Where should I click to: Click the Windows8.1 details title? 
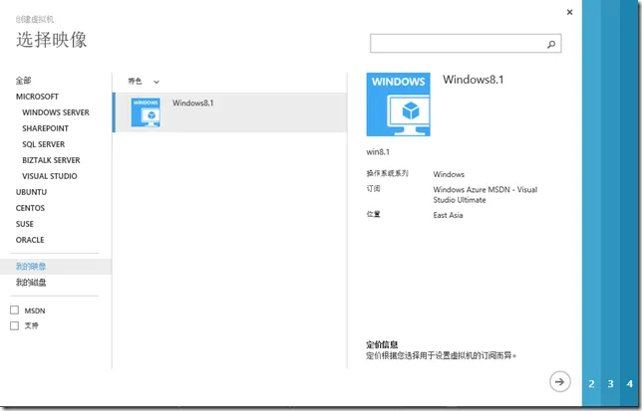[x=473, y=80]
